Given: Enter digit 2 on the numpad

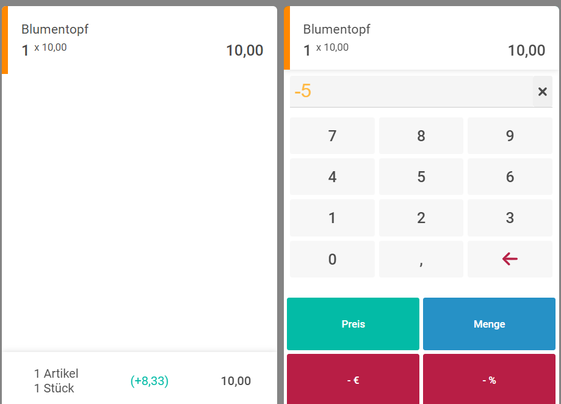Looking at the screenshot, I should (x=421, y=218).
